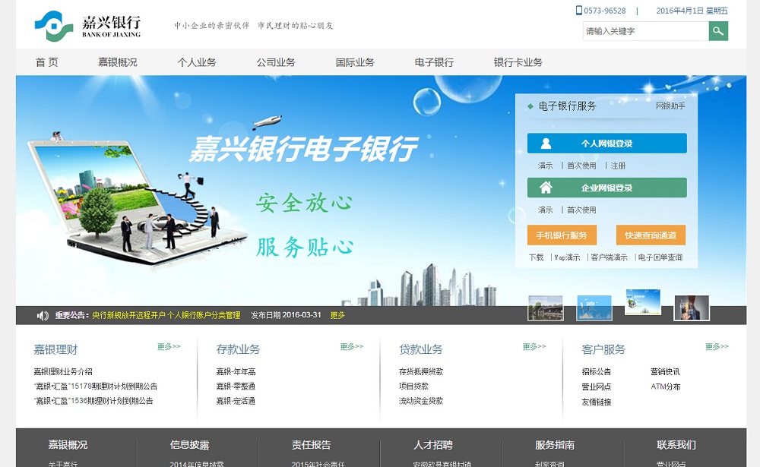Click the 联系我们 footer heading
The image size is (760, 467).
(676, 445)
